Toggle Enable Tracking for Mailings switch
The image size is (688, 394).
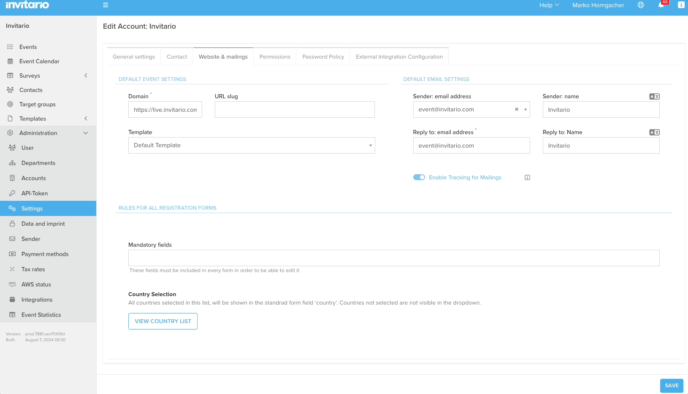coord(419,178)
